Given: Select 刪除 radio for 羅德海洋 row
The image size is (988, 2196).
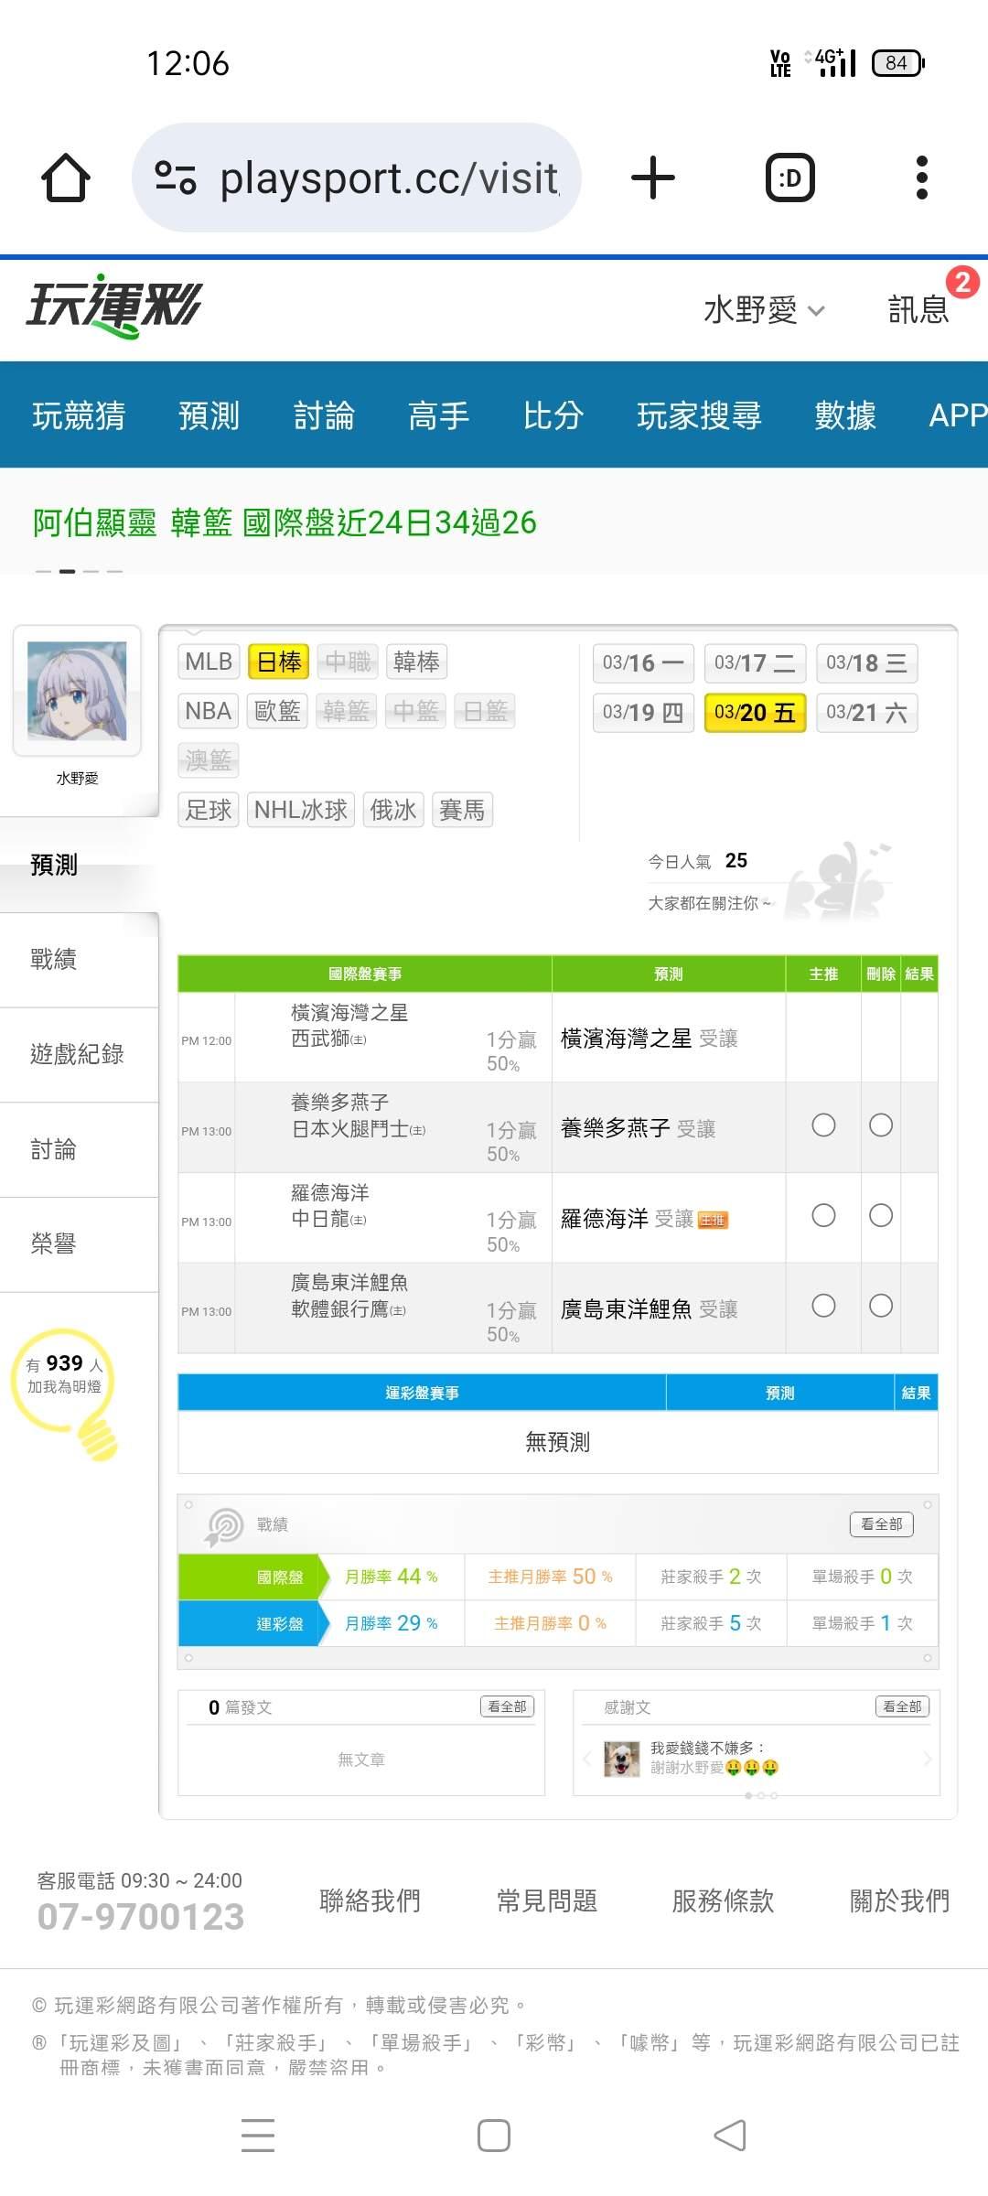Looking at the screenshot, I should pos(881,1215).
